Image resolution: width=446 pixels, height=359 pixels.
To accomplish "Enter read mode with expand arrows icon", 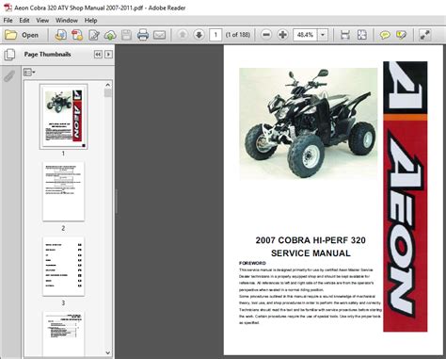I will coord(424,35).
